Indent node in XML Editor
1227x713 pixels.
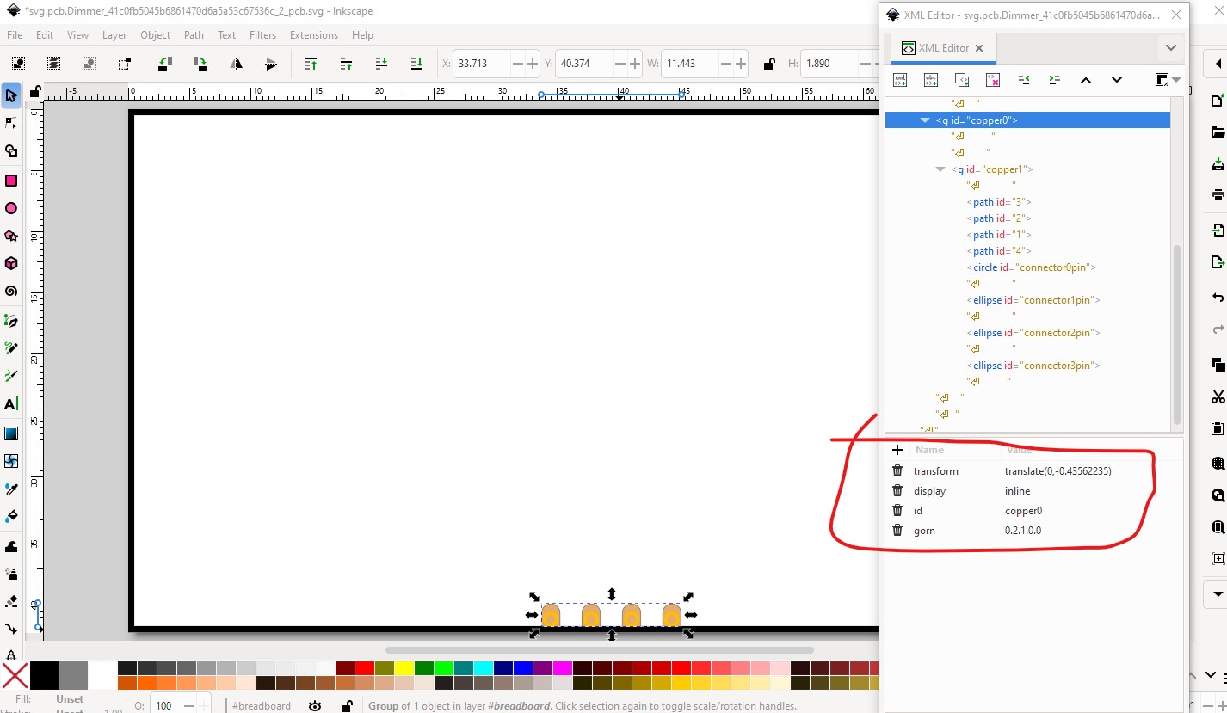[x=1055, y=80]
